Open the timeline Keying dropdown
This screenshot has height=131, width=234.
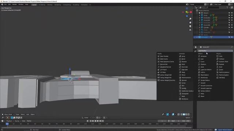point(18,121)
